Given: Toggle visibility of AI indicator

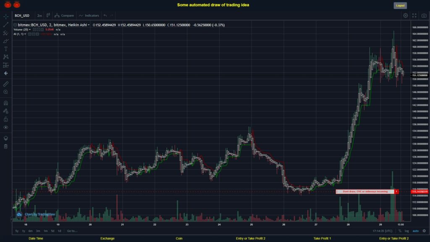Looking at the screenshot, I should [30, 34].
